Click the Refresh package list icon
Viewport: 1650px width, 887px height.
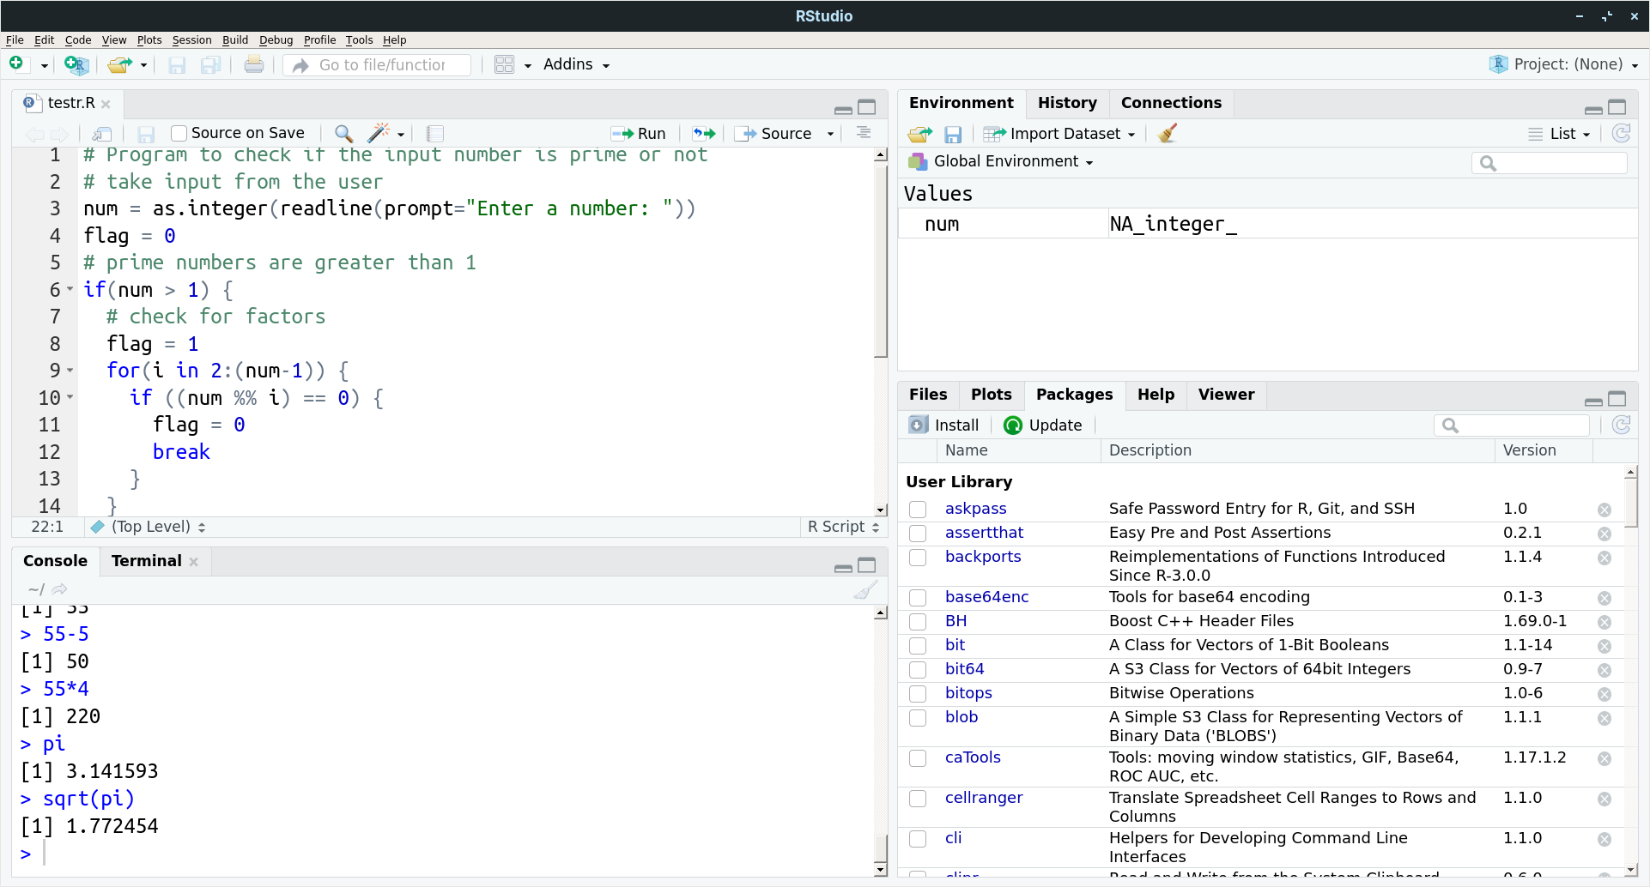pyautogui.click(x=1621, y=425)
